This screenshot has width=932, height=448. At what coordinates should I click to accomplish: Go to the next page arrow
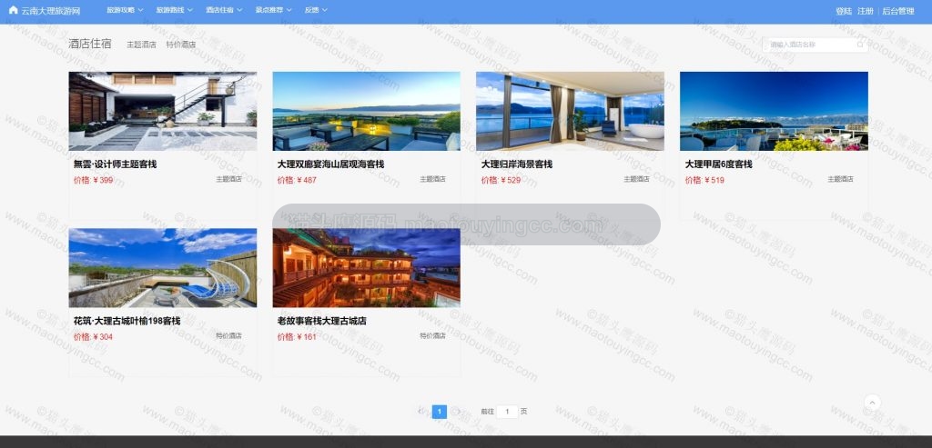[457, 412]
